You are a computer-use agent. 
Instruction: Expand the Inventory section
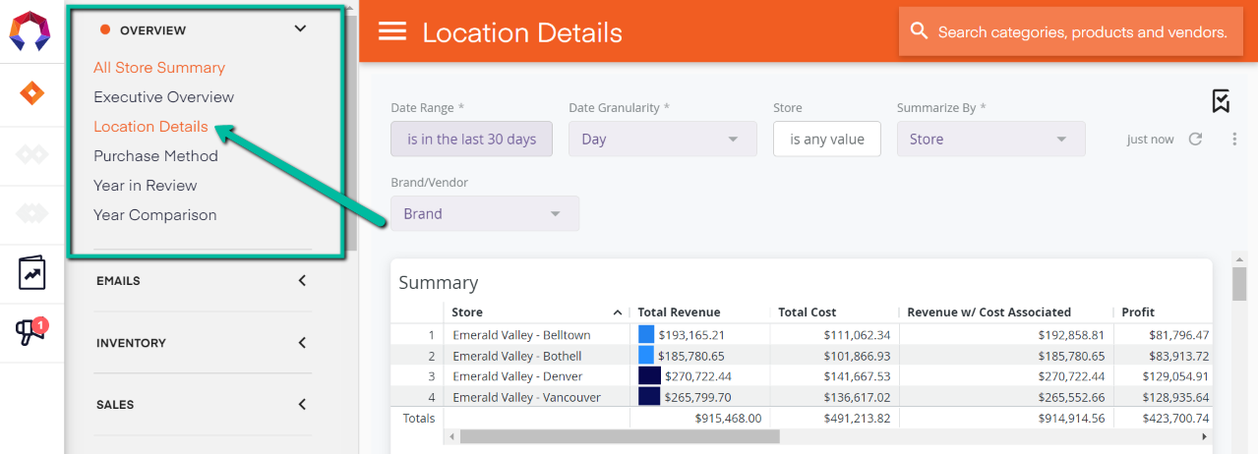[301, 343]
